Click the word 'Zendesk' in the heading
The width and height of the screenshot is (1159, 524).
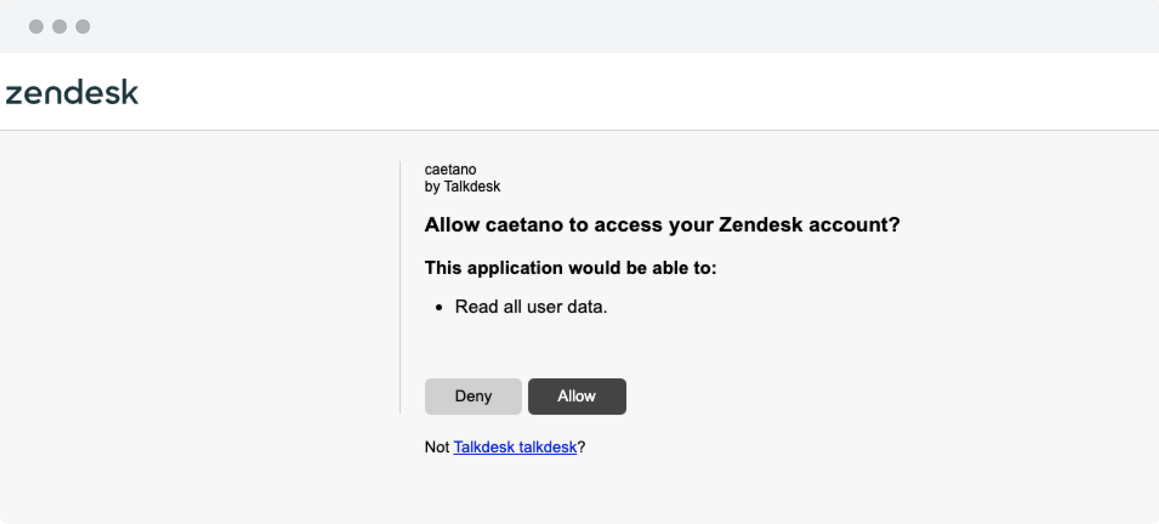pyautogui.click(x=760, y=225)
